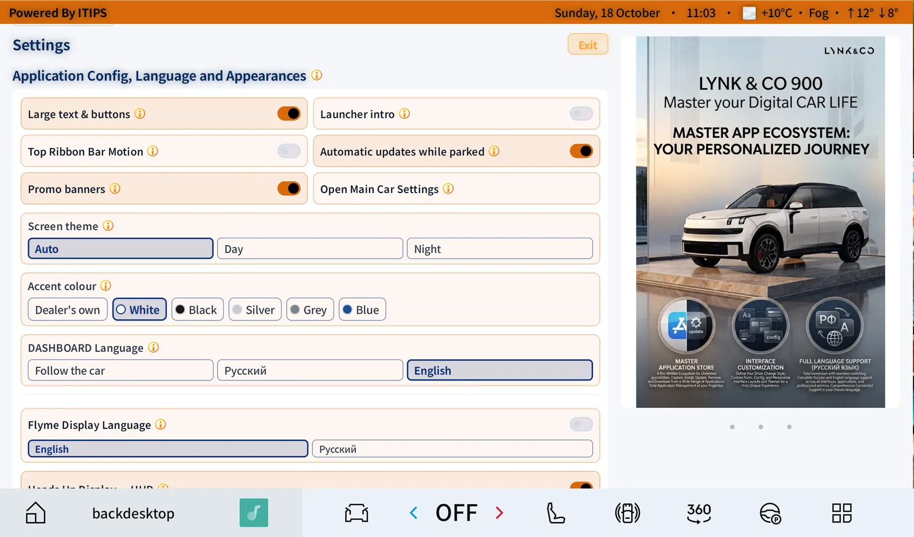Select the Night screen theme
914x537 pixels.
[500, 249]
